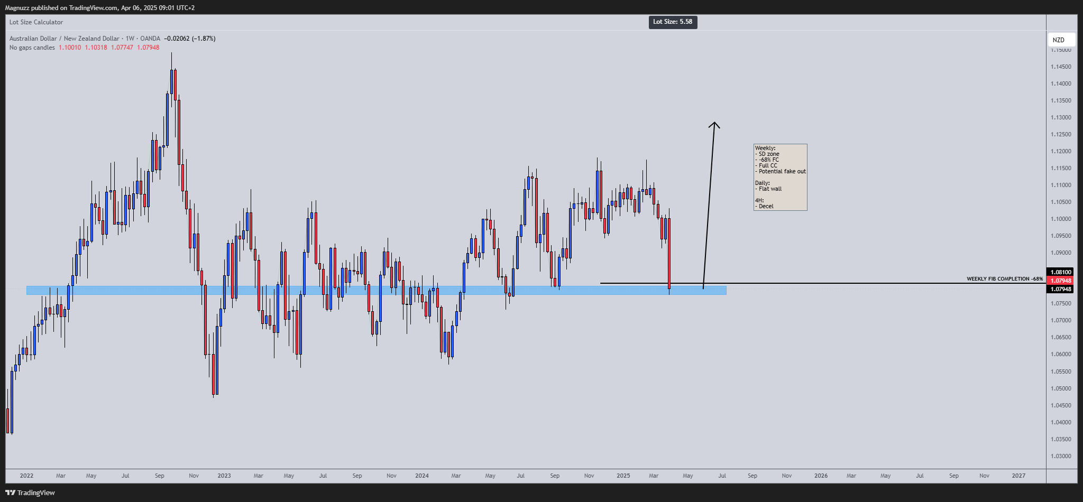Click the 1.04000 price axis label
1083x502 pixels.
(1061, 422)
